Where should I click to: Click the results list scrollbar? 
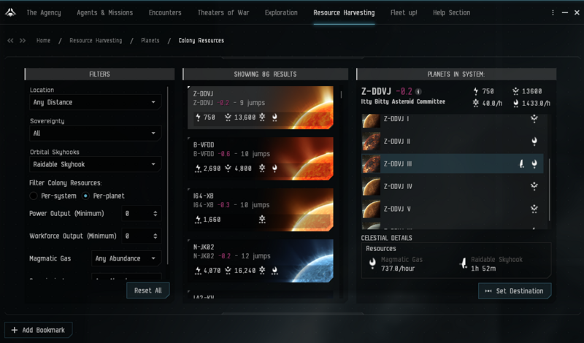tap(341, 95)
